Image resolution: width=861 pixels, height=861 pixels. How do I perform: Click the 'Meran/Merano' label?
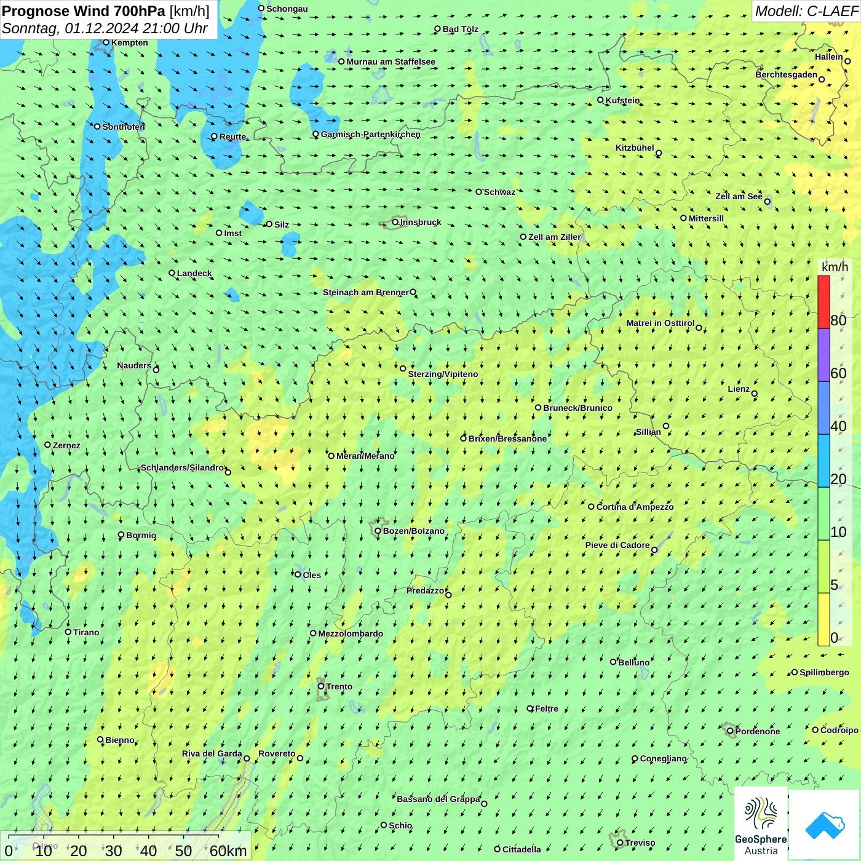point(365,456)
